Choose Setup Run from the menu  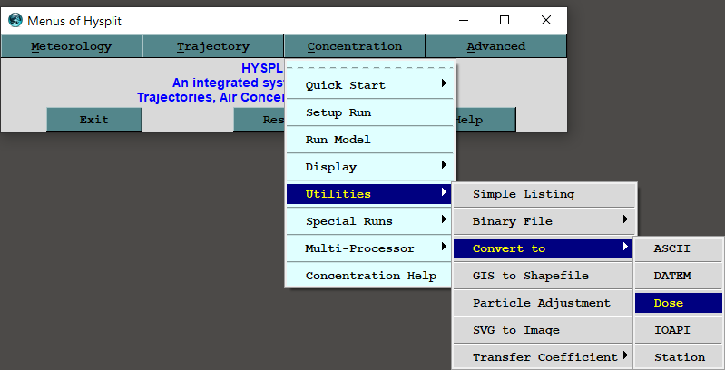[x=370, y=112]
